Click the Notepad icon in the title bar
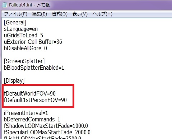 click(5, 5)
